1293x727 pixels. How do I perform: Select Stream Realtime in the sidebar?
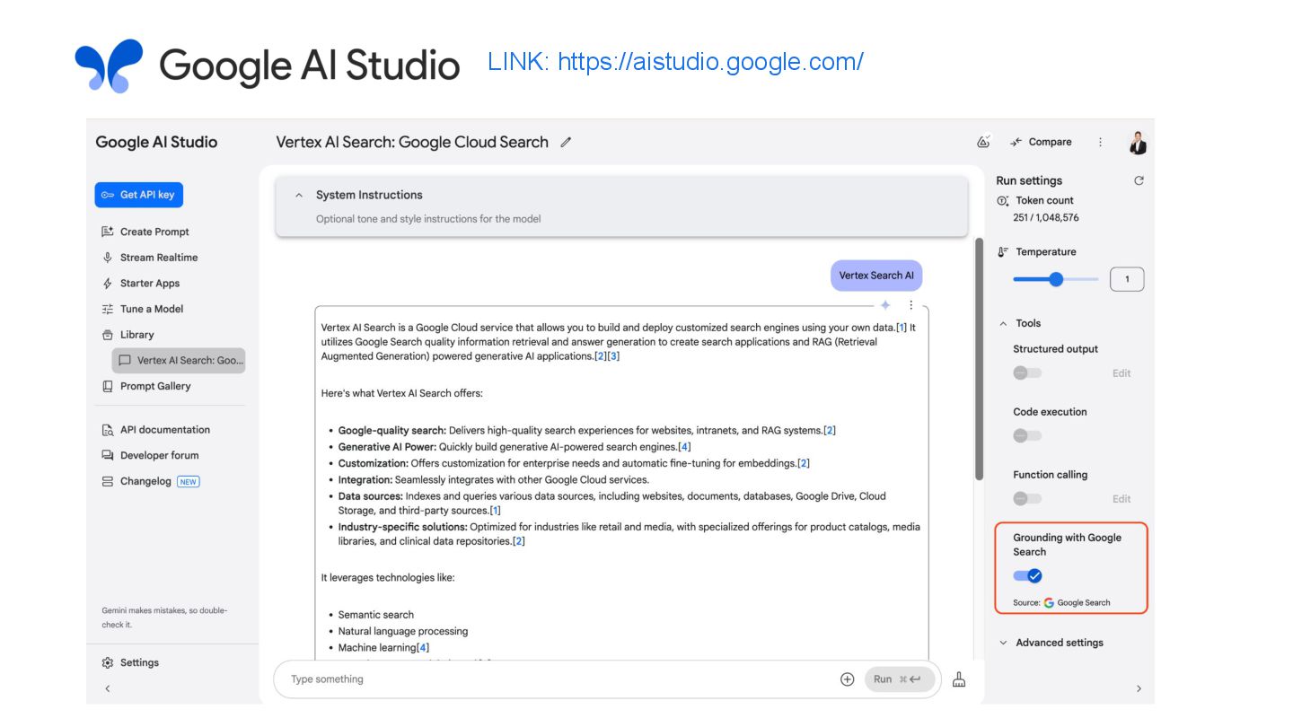point(149,258)
